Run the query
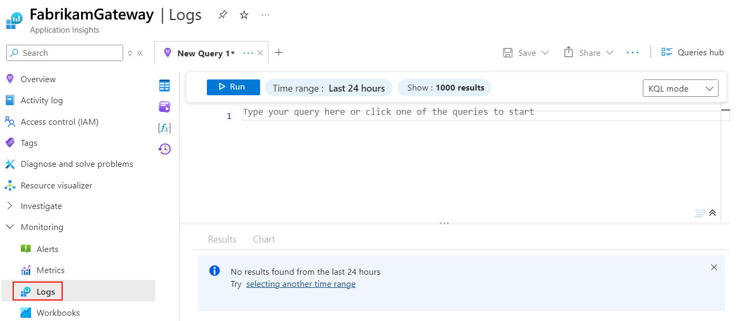The height and width of the screenshot is (321, 737). tap(233, 87)
